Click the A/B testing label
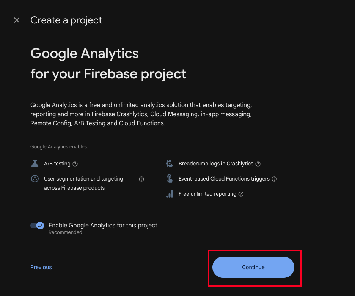This screenshot has height=296, width=355. 57,164
